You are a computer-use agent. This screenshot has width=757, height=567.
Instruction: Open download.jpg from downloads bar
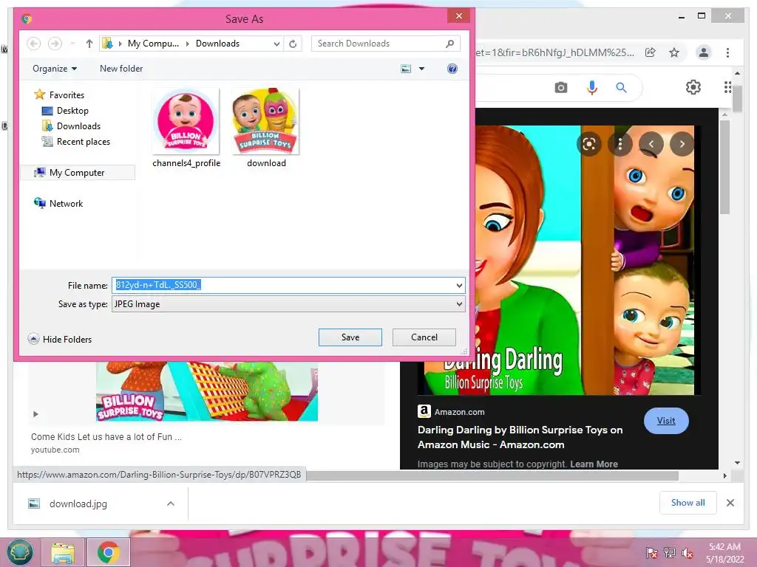click(x=78, y=504)
